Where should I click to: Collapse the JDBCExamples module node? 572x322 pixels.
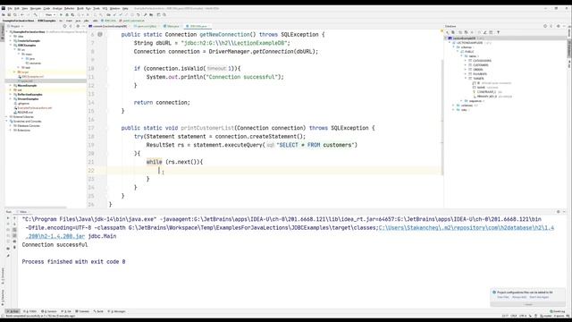coord(11,46)
